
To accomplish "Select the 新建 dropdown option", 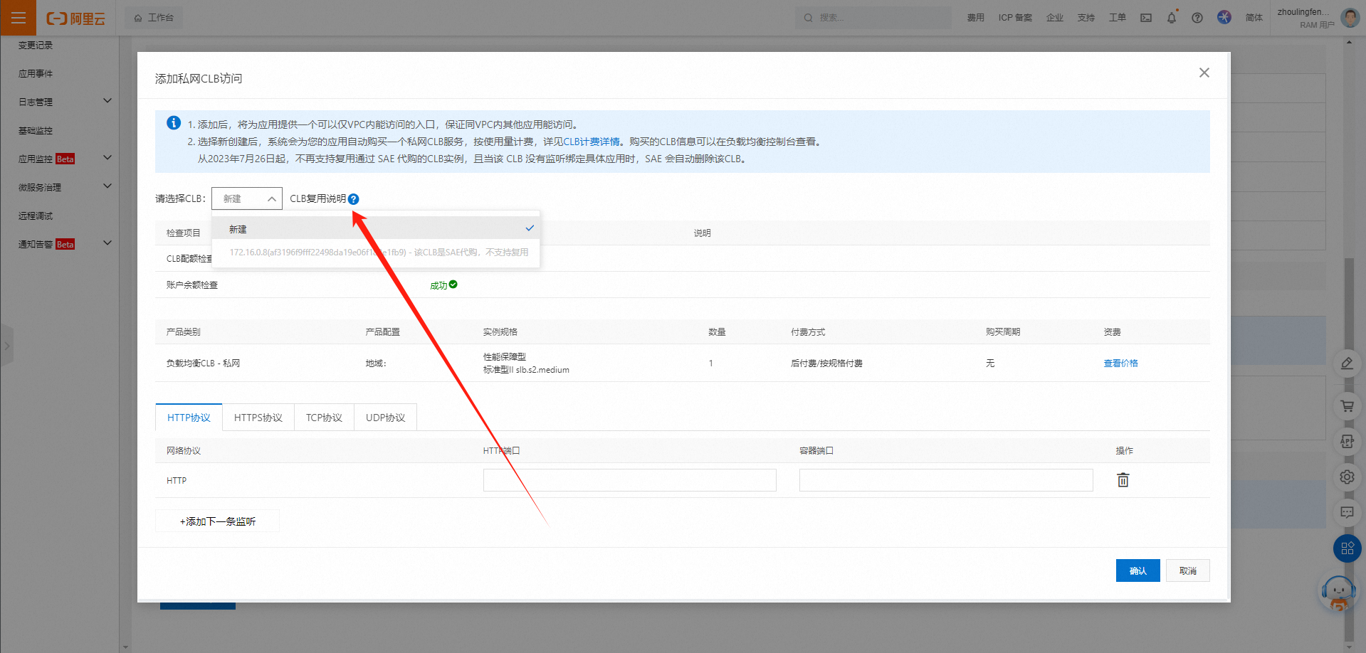I will click(376, 229).
